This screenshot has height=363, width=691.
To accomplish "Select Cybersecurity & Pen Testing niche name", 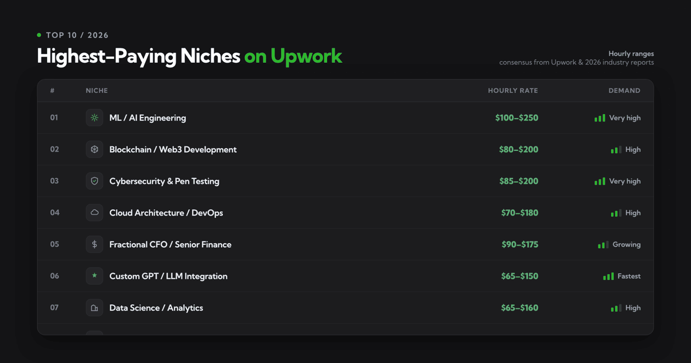I will click(x=164, y=181).
